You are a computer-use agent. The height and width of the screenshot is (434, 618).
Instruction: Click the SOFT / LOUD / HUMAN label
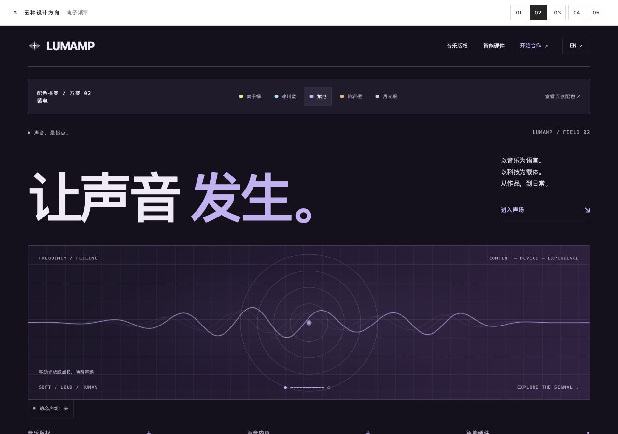68,387
